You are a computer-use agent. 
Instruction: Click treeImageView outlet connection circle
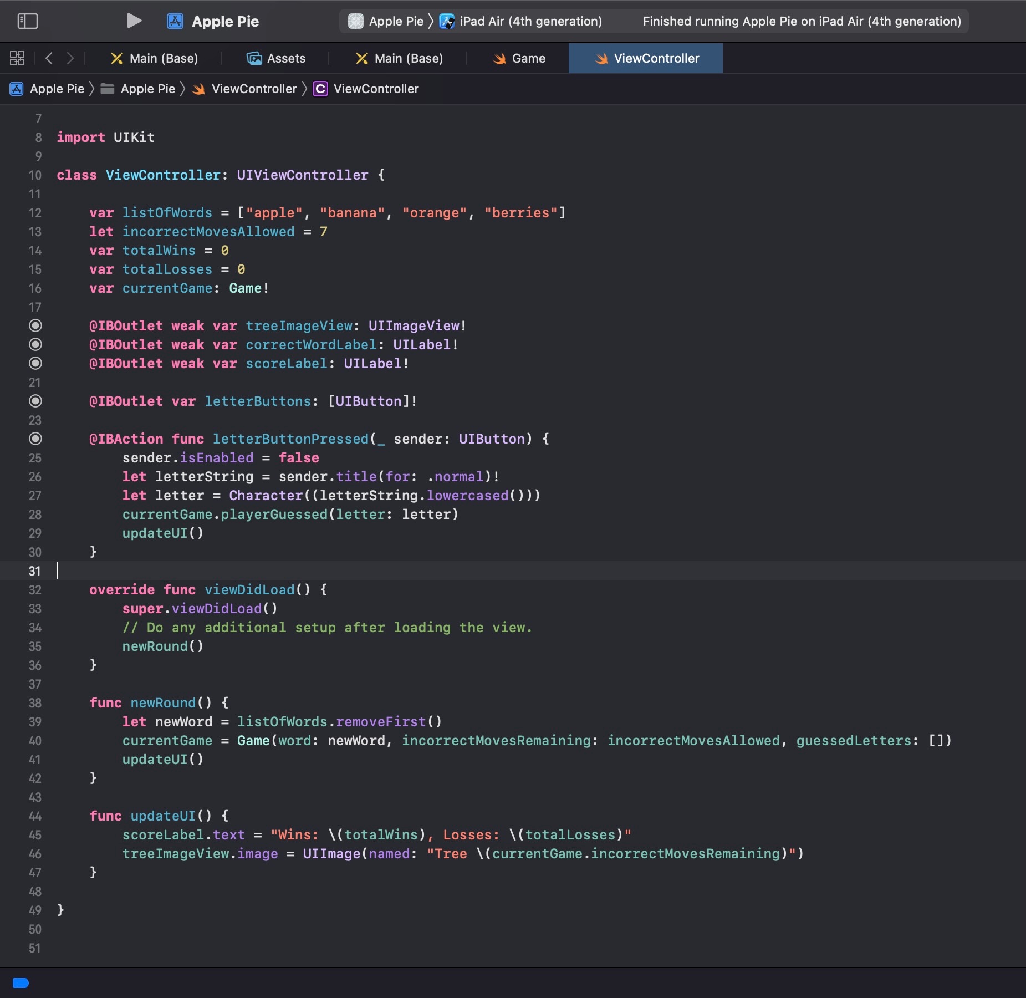pyautogui.click(x=35, y=325)
